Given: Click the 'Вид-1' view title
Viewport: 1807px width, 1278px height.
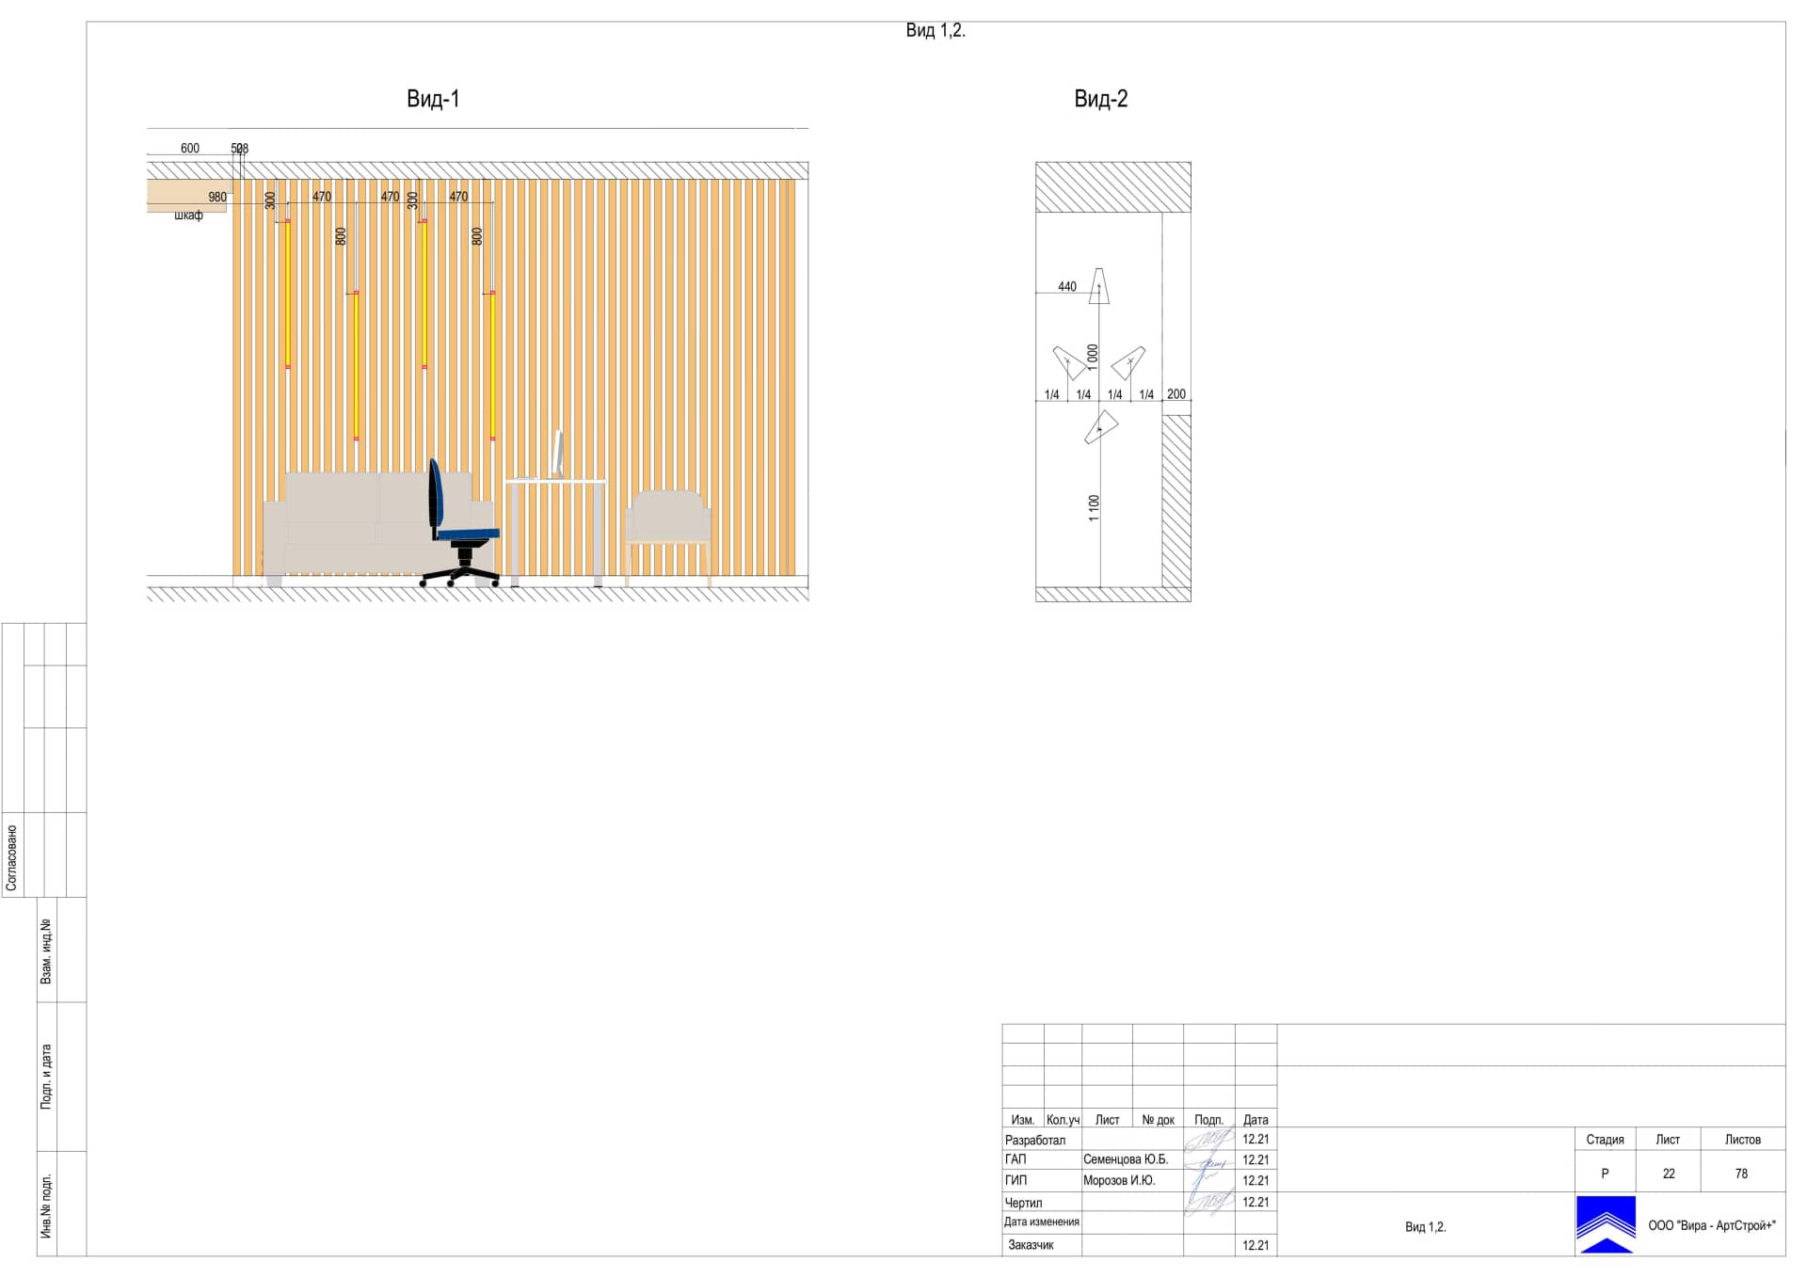Looking at the screenshot, I should pos(433,99).
